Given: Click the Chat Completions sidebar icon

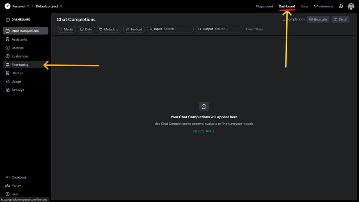Looking at the screenshot, I should (x=7, y=31).
